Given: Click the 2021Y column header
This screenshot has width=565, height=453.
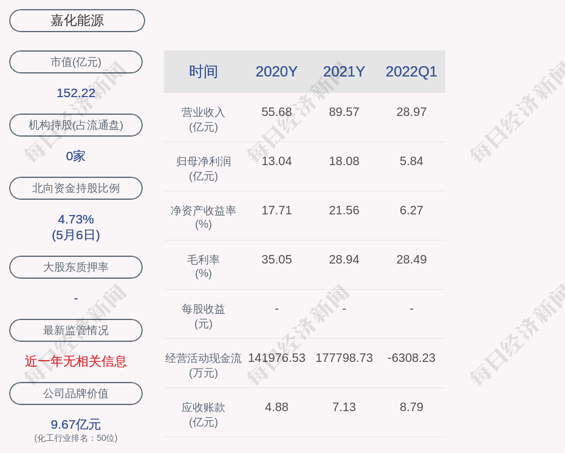Looking at the screenshot, I should click(x=344, y=72).
